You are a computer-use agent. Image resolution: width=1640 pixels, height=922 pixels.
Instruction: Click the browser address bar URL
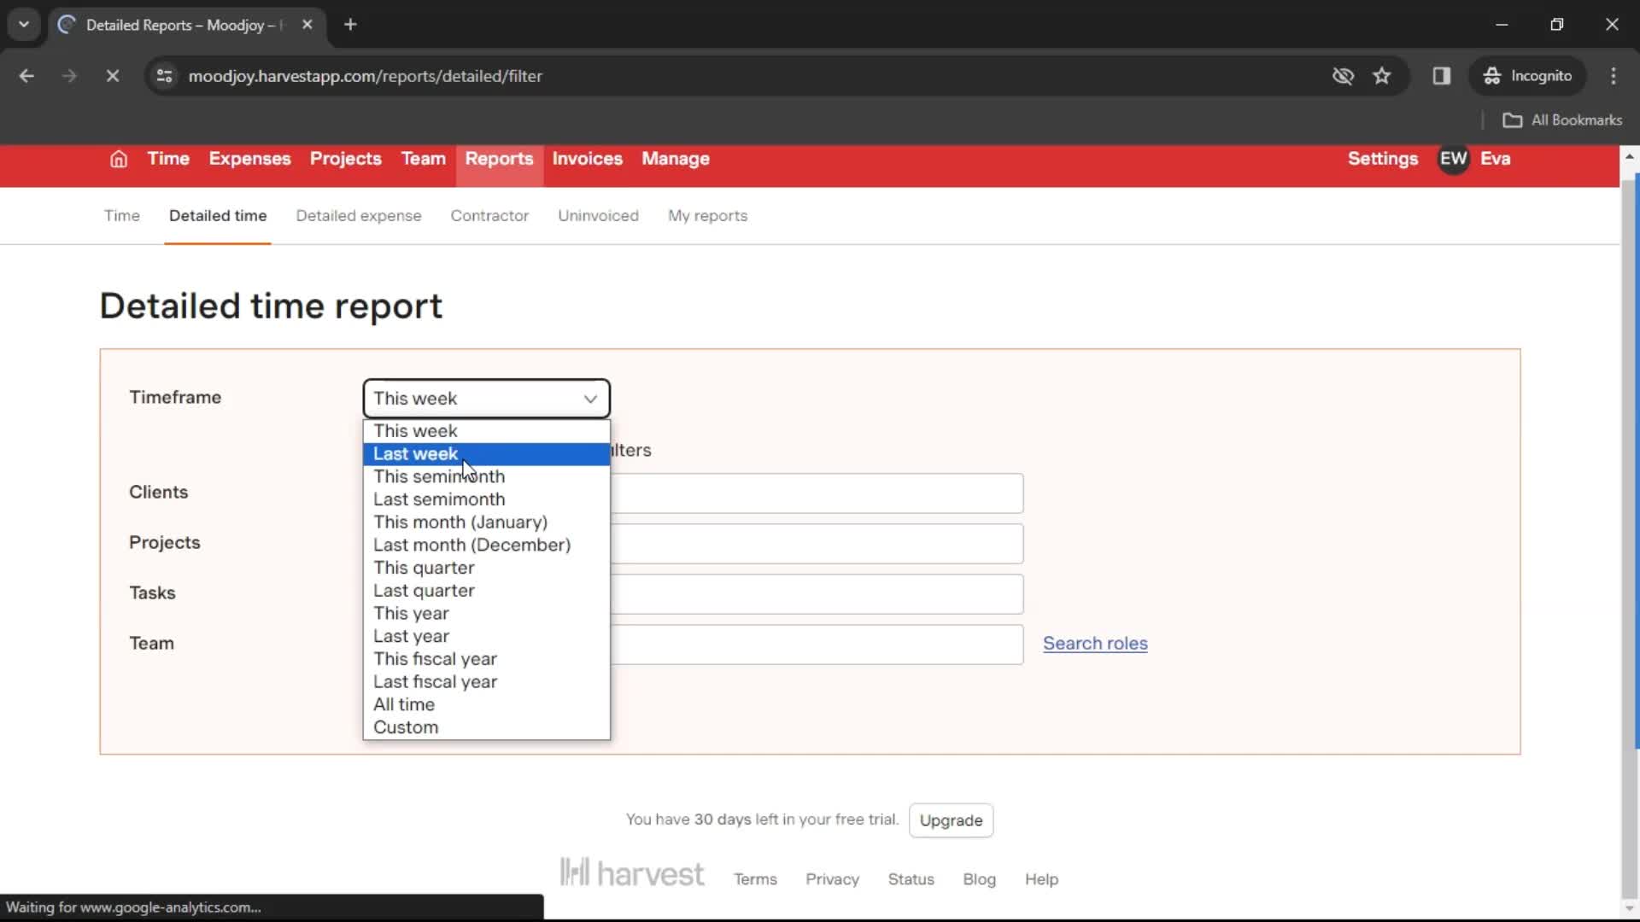pyautogui.click(x=365, y=76)
